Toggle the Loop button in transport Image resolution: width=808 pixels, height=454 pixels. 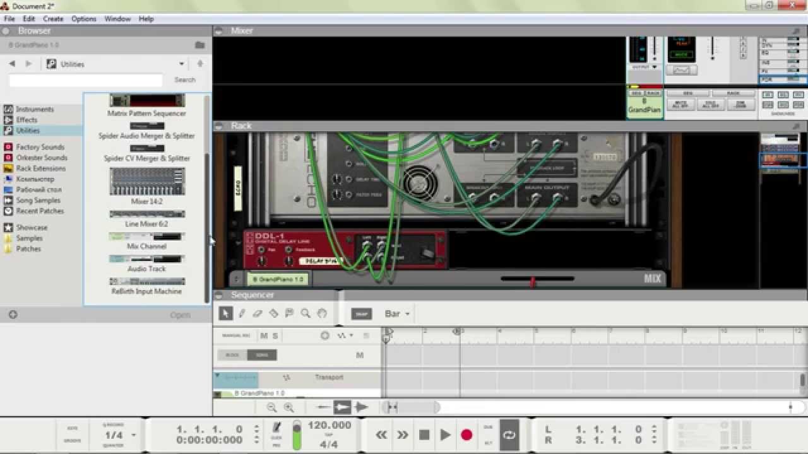(509, 434)
